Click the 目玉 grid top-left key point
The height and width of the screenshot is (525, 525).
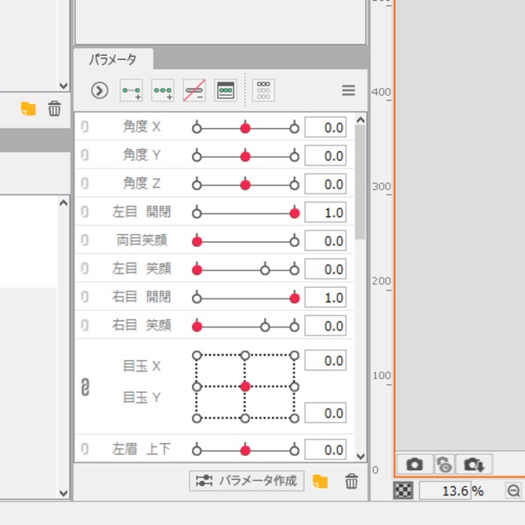pos(197,355)
